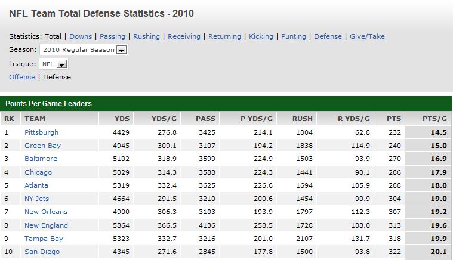The width and height of the screenshot is (453, 260).
Task: Click Pittsburgh's 4429 YDS value
Action: coord(121,132)
